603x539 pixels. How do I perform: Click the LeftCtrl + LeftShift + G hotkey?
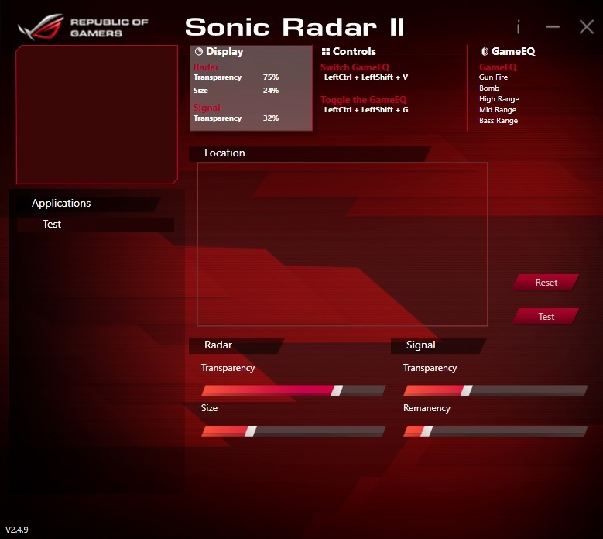point(365,110)
